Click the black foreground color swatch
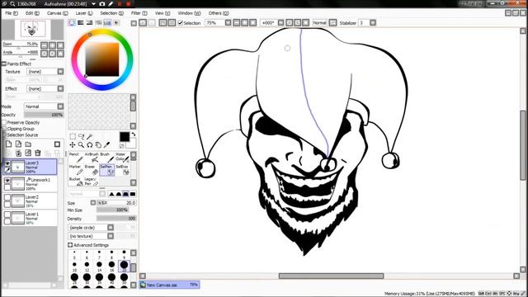 tap(125, 137)
